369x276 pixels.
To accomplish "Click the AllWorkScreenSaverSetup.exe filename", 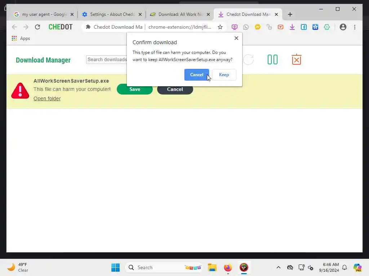I will [x=71, y=81].
